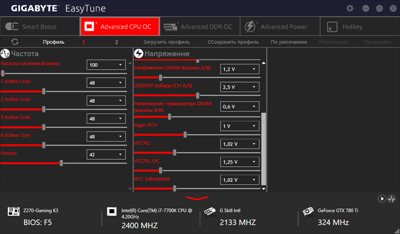Click voltage panel scroll-up arrow
This screenshot has width=400, height=234.
(x=263, y=63)
